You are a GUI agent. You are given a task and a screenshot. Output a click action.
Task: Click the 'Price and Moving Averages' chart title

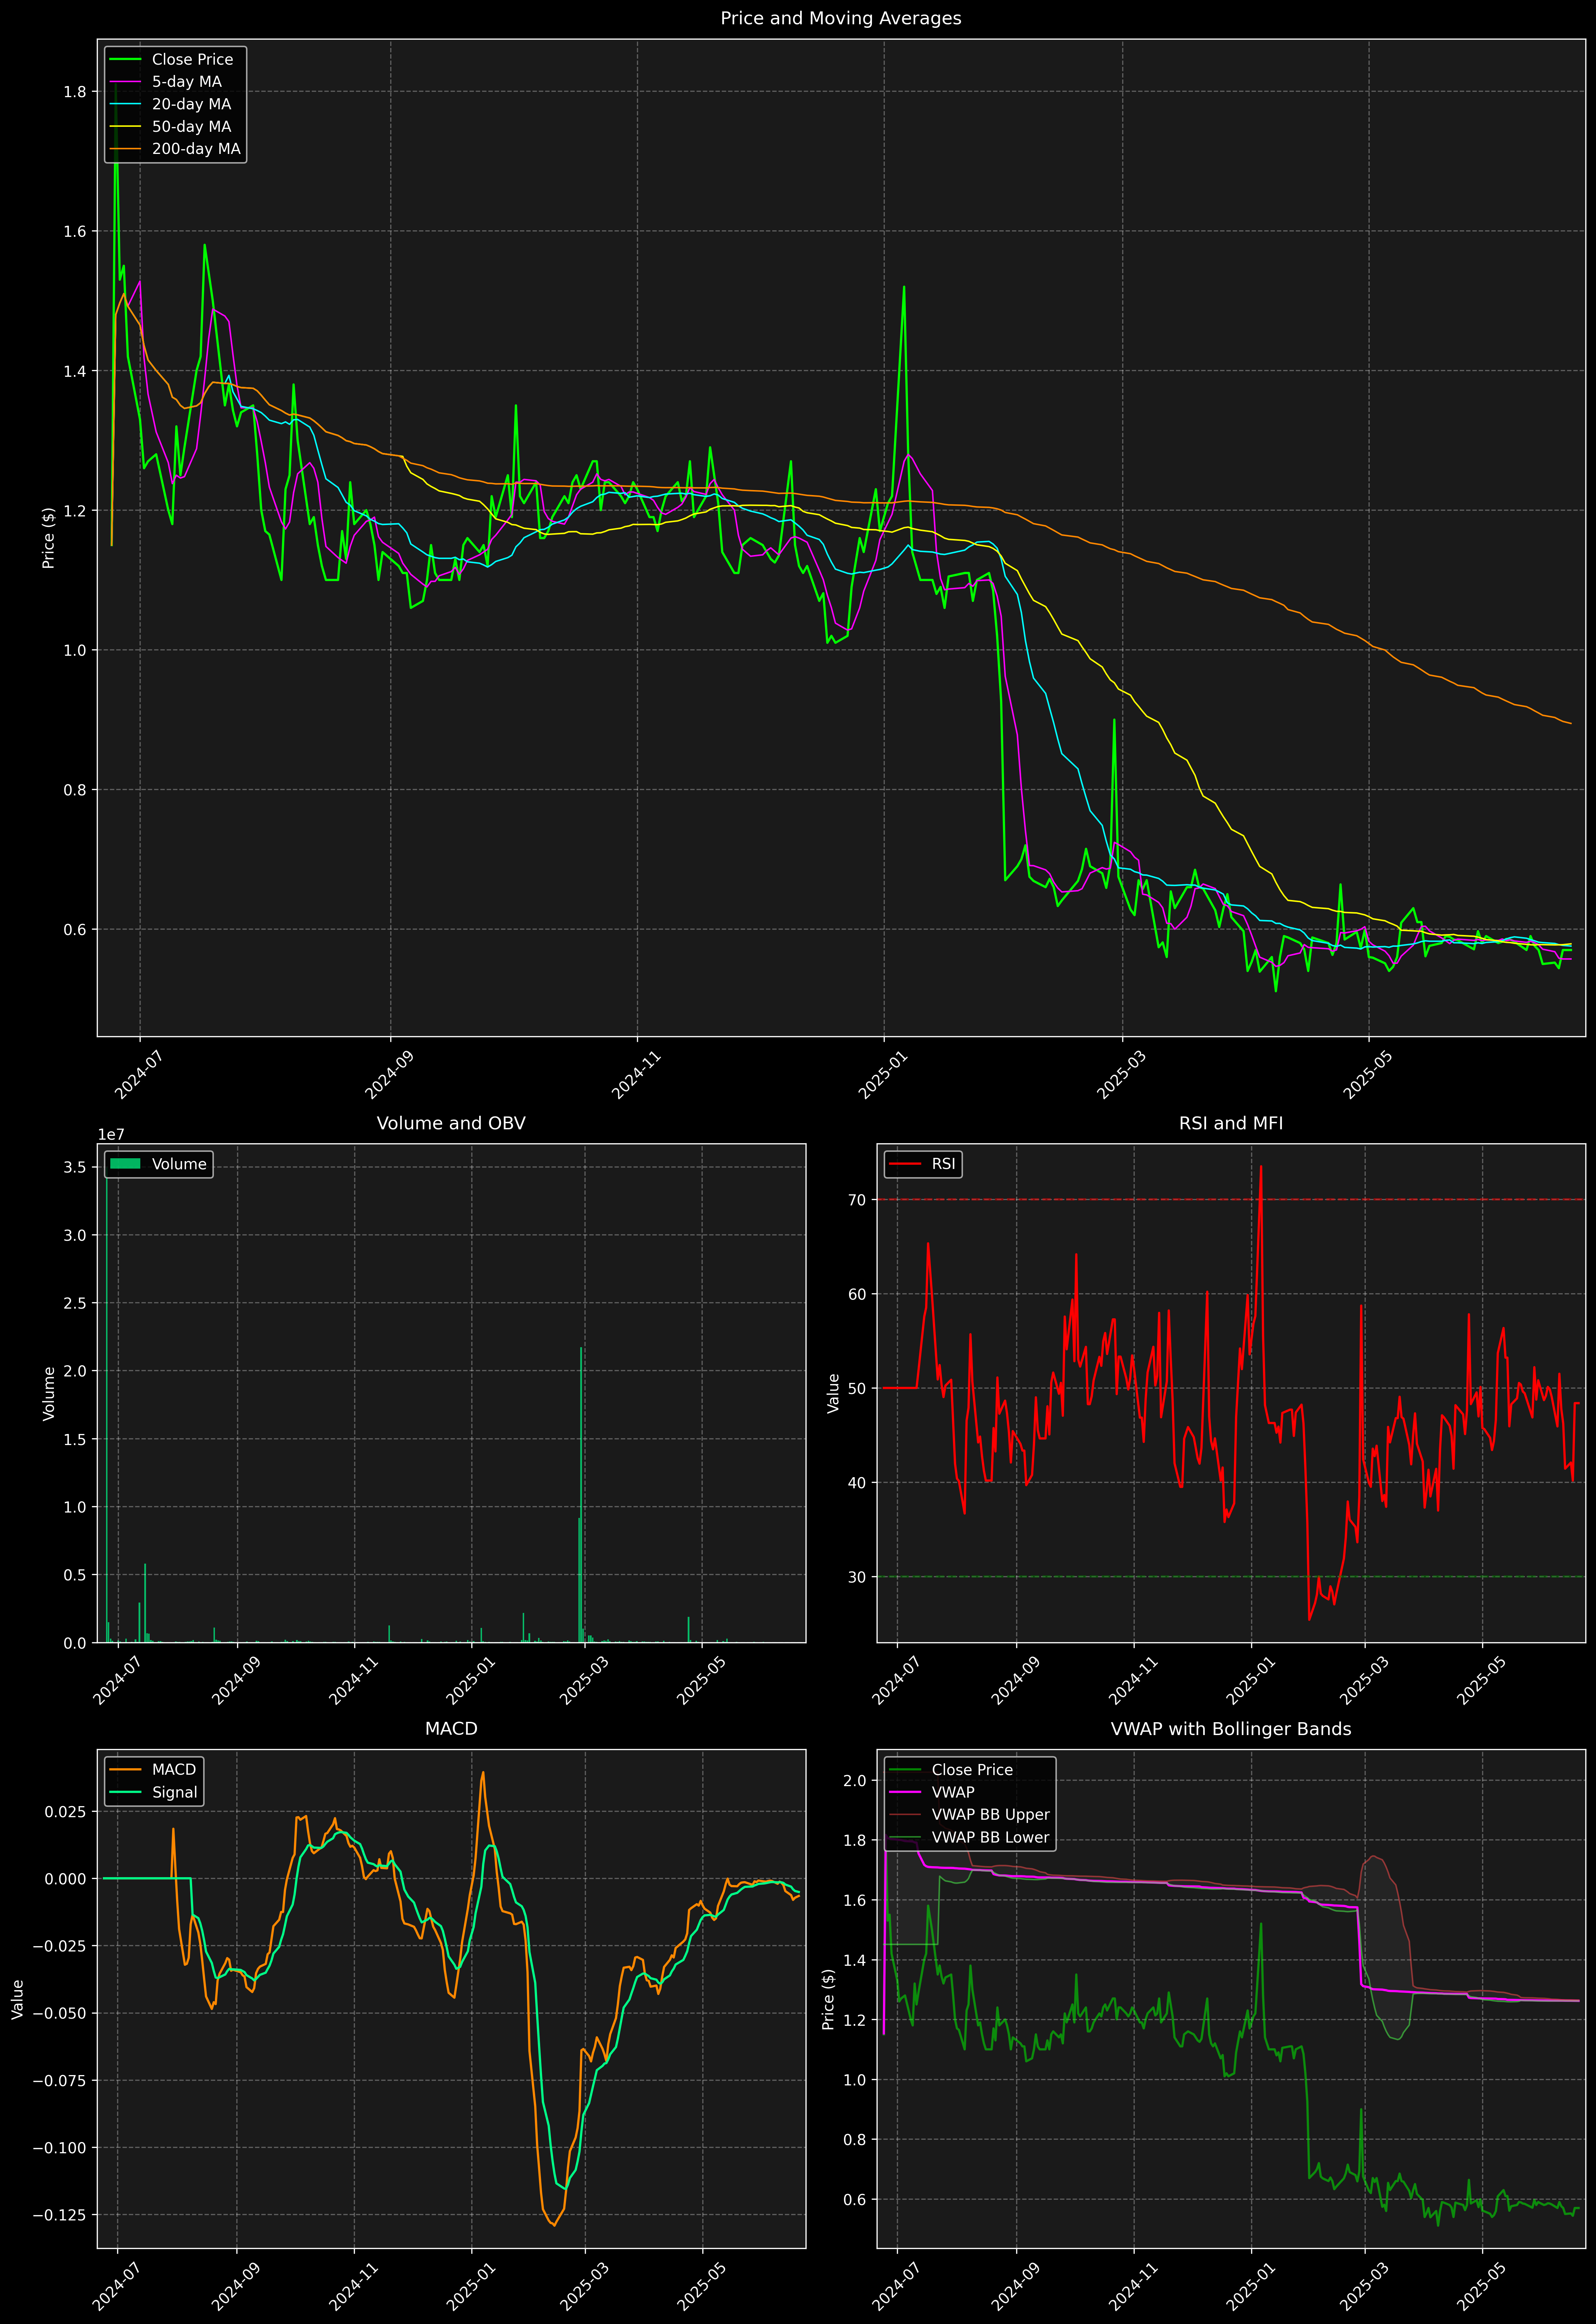(x=840, y=18)
